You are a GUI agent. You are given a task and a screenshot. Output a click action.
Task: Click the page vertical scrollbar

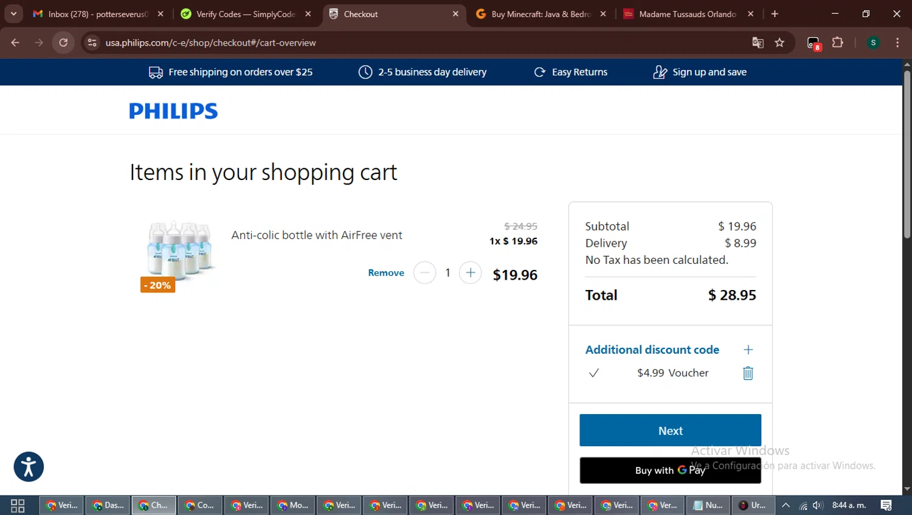pos(907,155)
